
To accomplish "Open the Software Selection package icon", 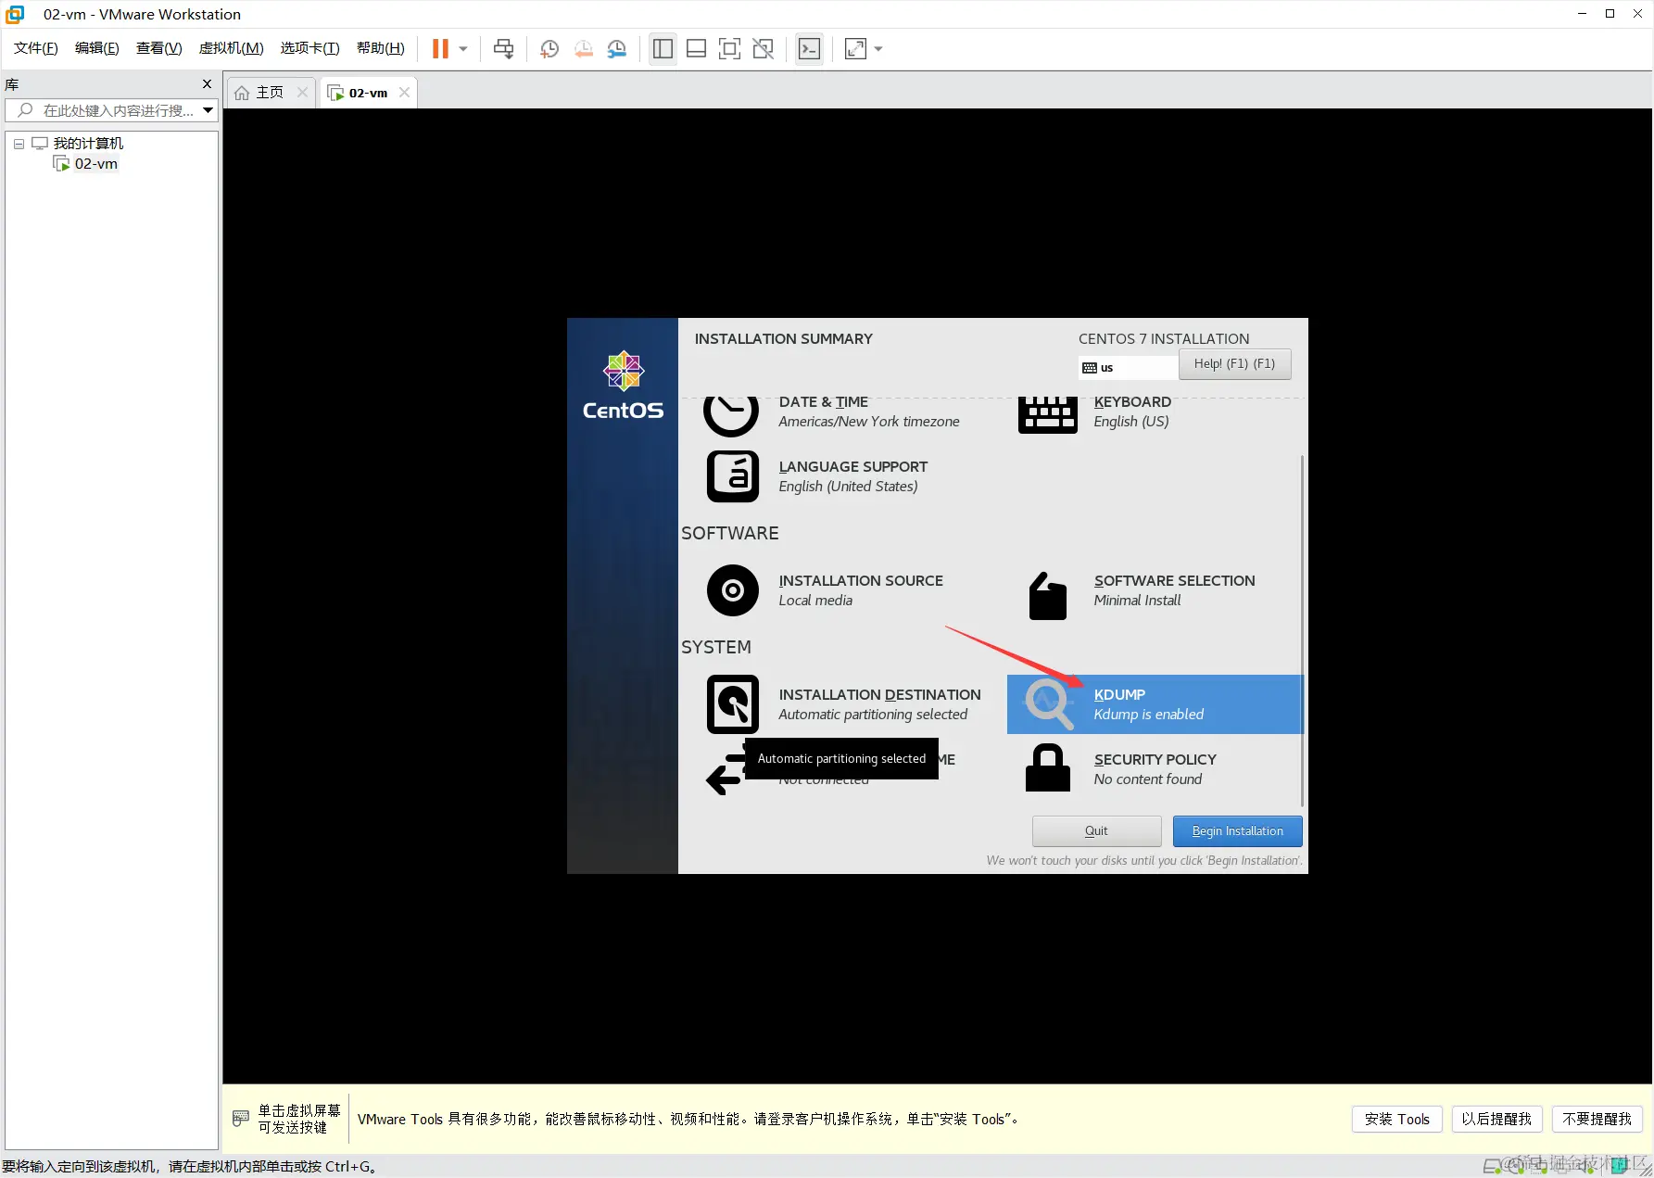I will point(1048,595).
